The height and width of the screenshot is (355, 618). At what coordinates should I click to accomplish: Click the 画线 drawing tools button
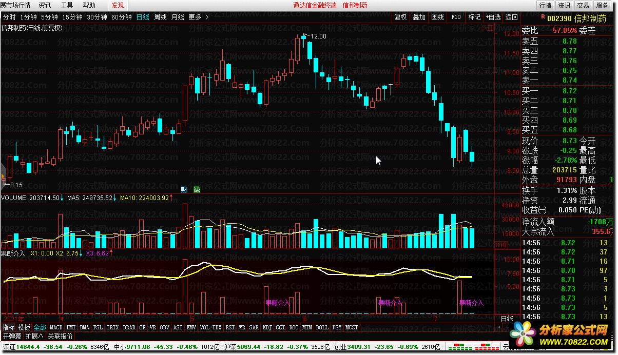pos(437,17)
